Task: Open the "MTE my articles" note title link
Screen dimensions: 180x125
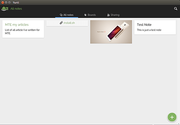Action: 17,25
